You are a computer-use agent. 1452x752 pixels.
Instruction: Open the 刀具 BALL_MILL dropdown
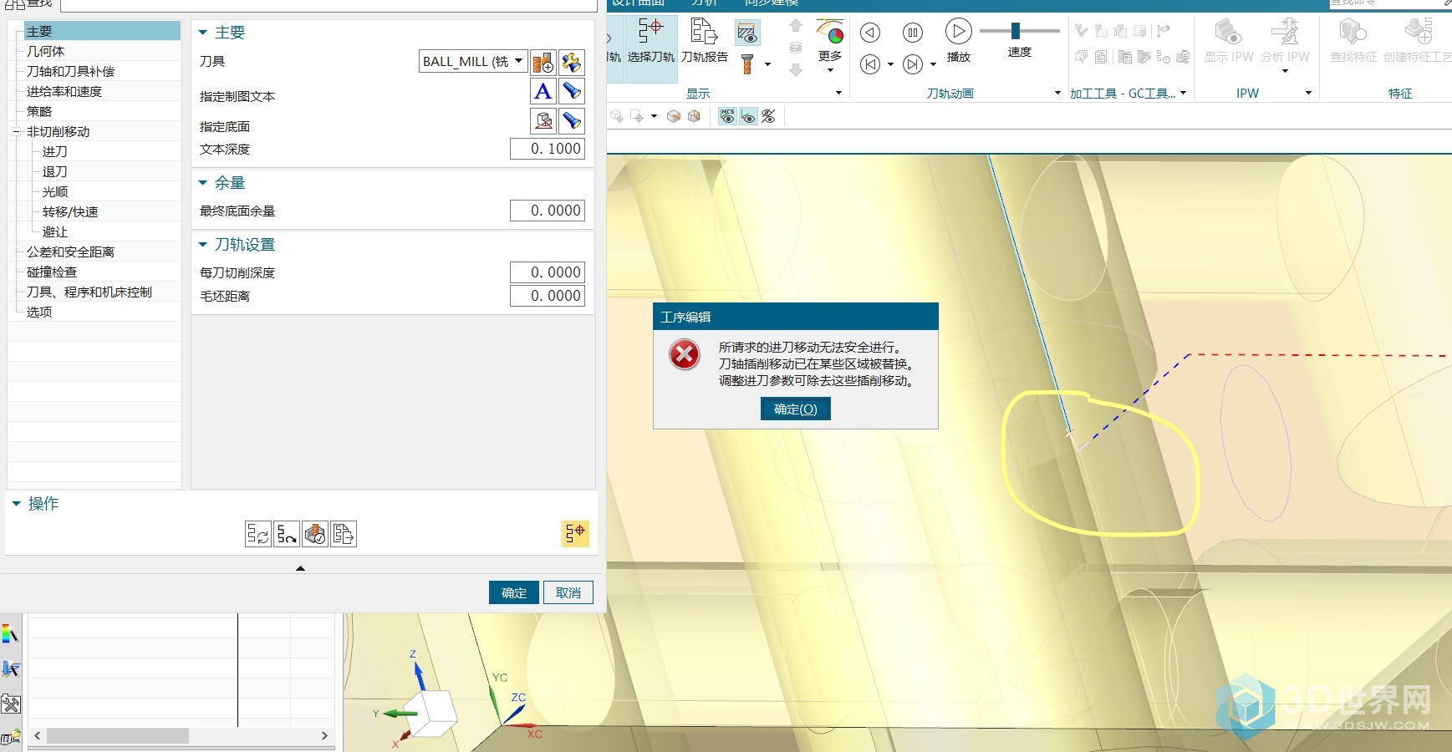coord(473,61)
